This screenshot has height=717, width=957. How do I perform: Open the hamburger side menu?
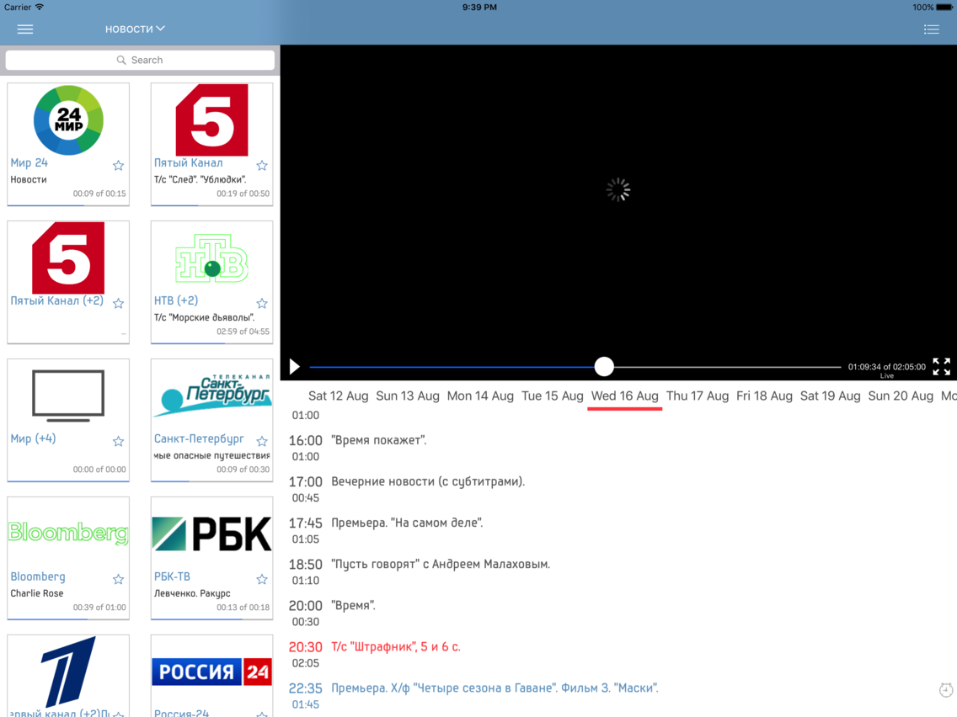click(25, 29)
